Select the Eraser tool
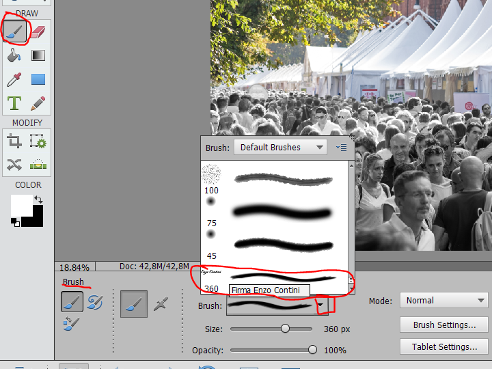Viewport: 492px width, 369px height. [38, 31]
